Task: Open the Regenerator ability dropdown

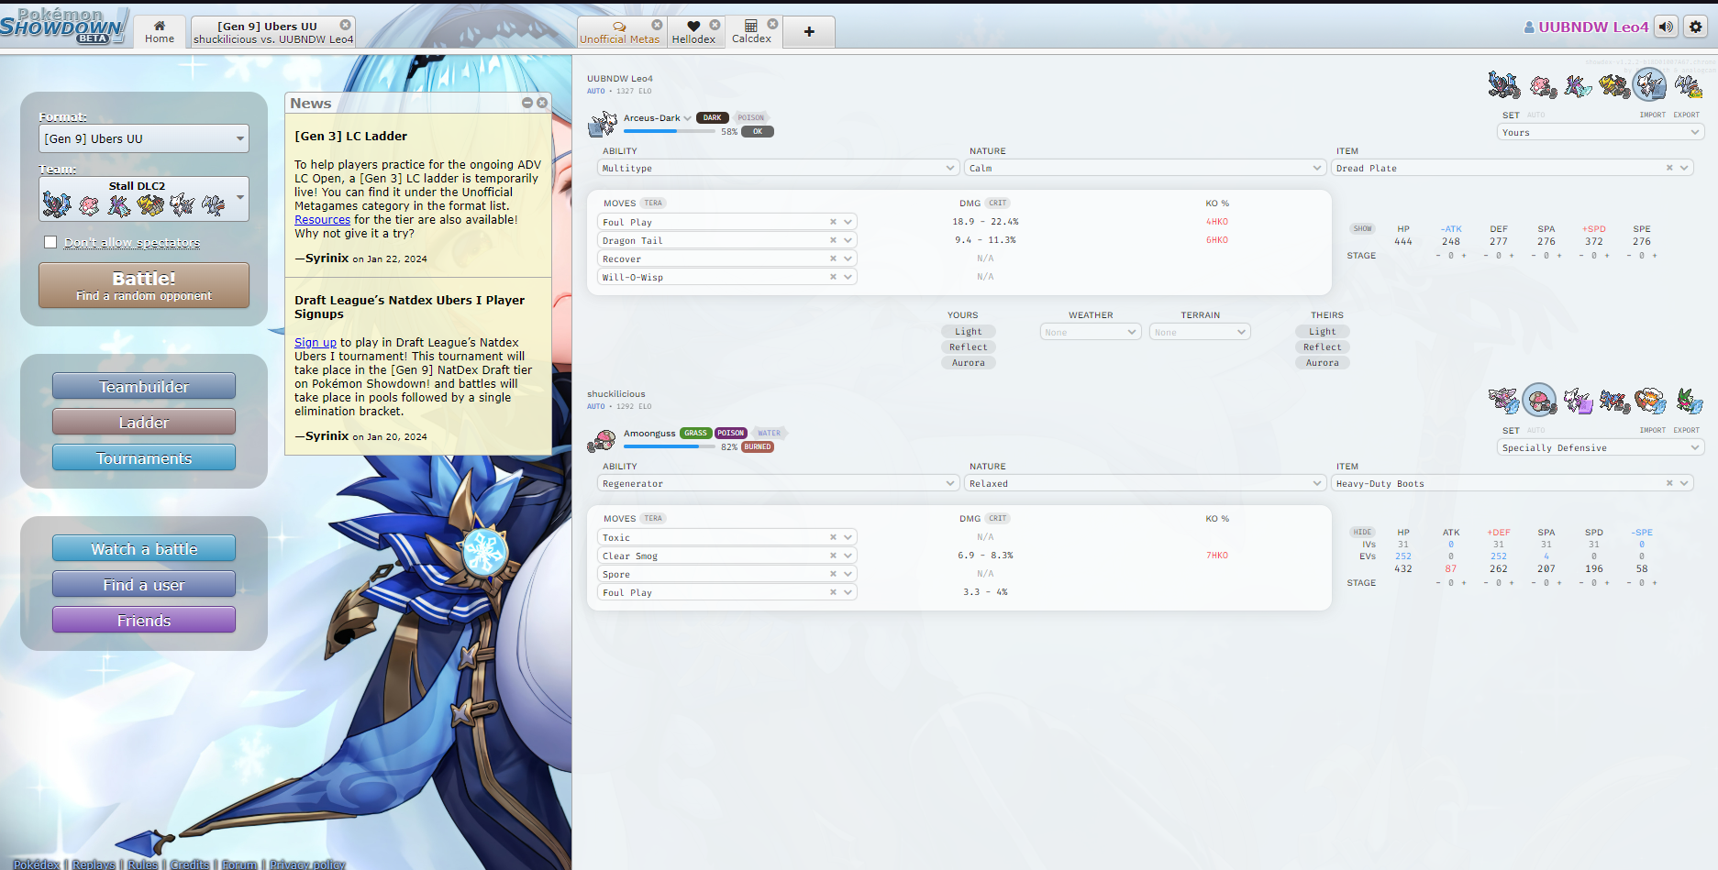Action: [779, 483]
